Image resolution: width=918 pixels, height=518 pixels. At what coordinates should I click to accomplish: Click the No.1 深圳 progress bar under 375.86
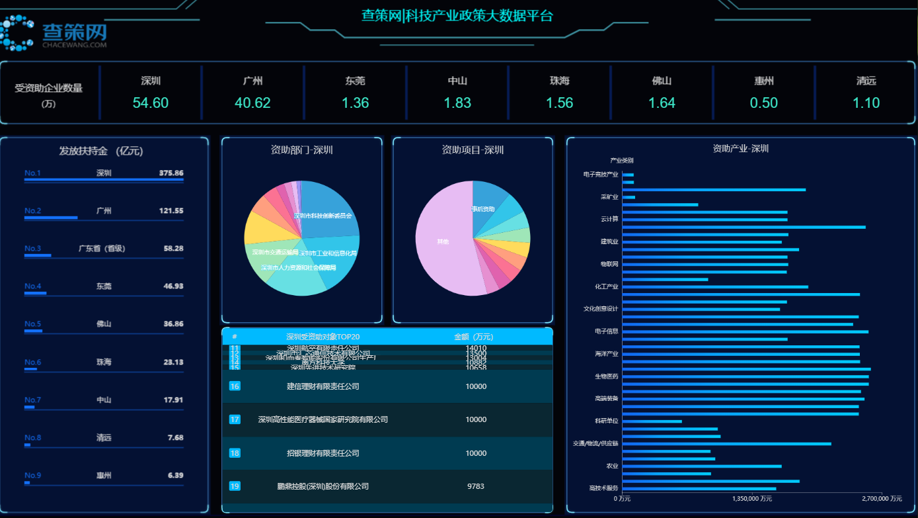coord(104,179)
